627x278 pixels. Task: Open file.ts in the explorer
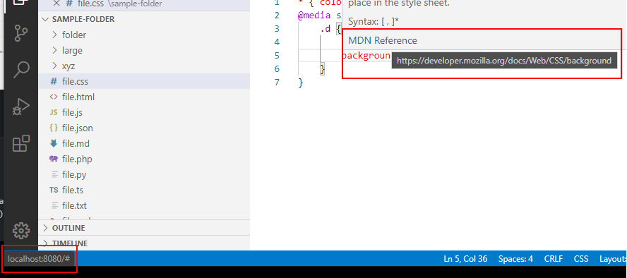144,190
